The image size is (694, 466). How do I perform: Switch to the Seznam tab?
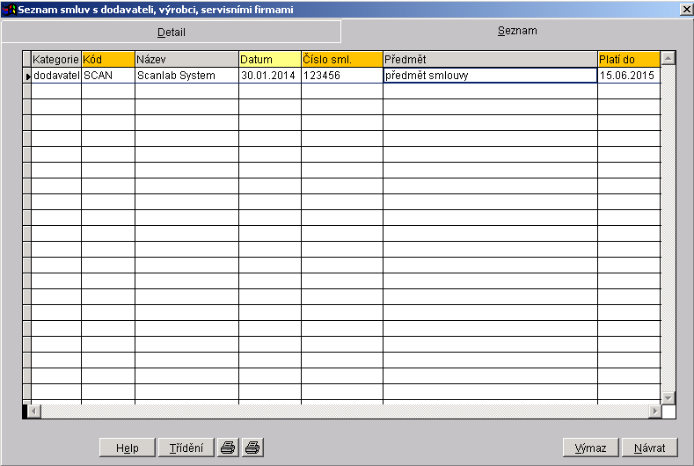pyautogui.click(x=516, y=31)
